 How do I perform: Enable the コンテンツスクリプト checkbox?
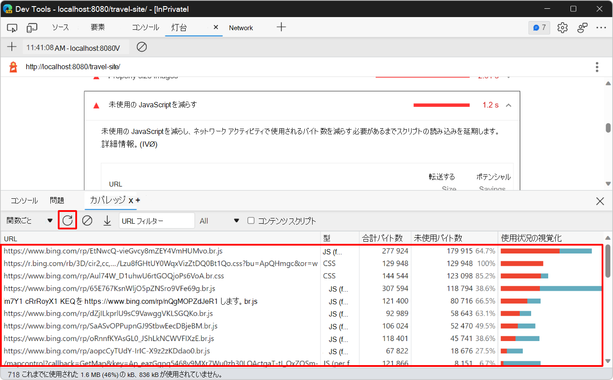251,220
